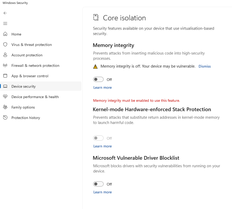Click the back arrow icon
Viewport: 232px width, 209px height.
click(5, 13)
